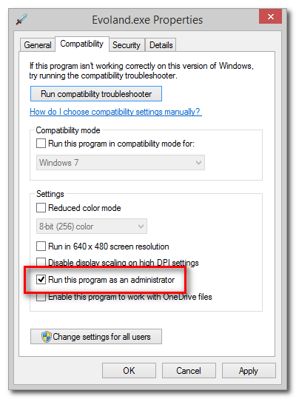Open the Security tab

127,45
